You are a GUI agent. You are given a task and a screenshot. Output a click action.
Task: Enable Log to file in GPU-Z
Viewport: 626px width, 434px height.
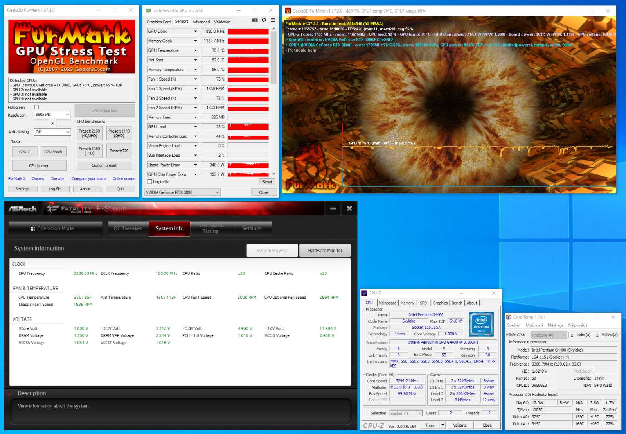pyautogui.click(x=149, y=182)
